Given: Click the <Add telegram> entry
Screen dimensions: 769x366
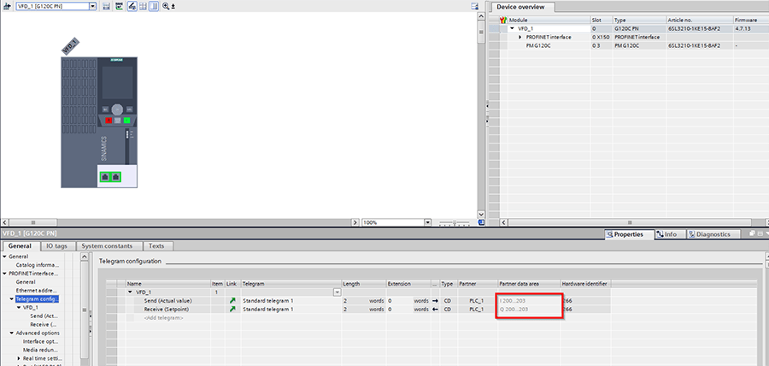Looking at the screenshot, I should (x=163, y=318).
